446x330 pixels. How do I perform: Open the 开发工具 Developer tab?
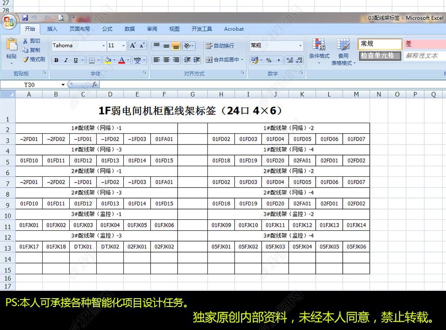202,29
